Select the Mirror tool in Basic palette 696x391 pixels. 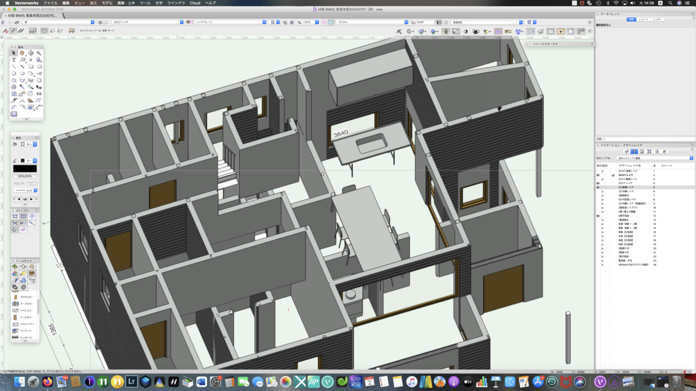click(x=39, y=93)
